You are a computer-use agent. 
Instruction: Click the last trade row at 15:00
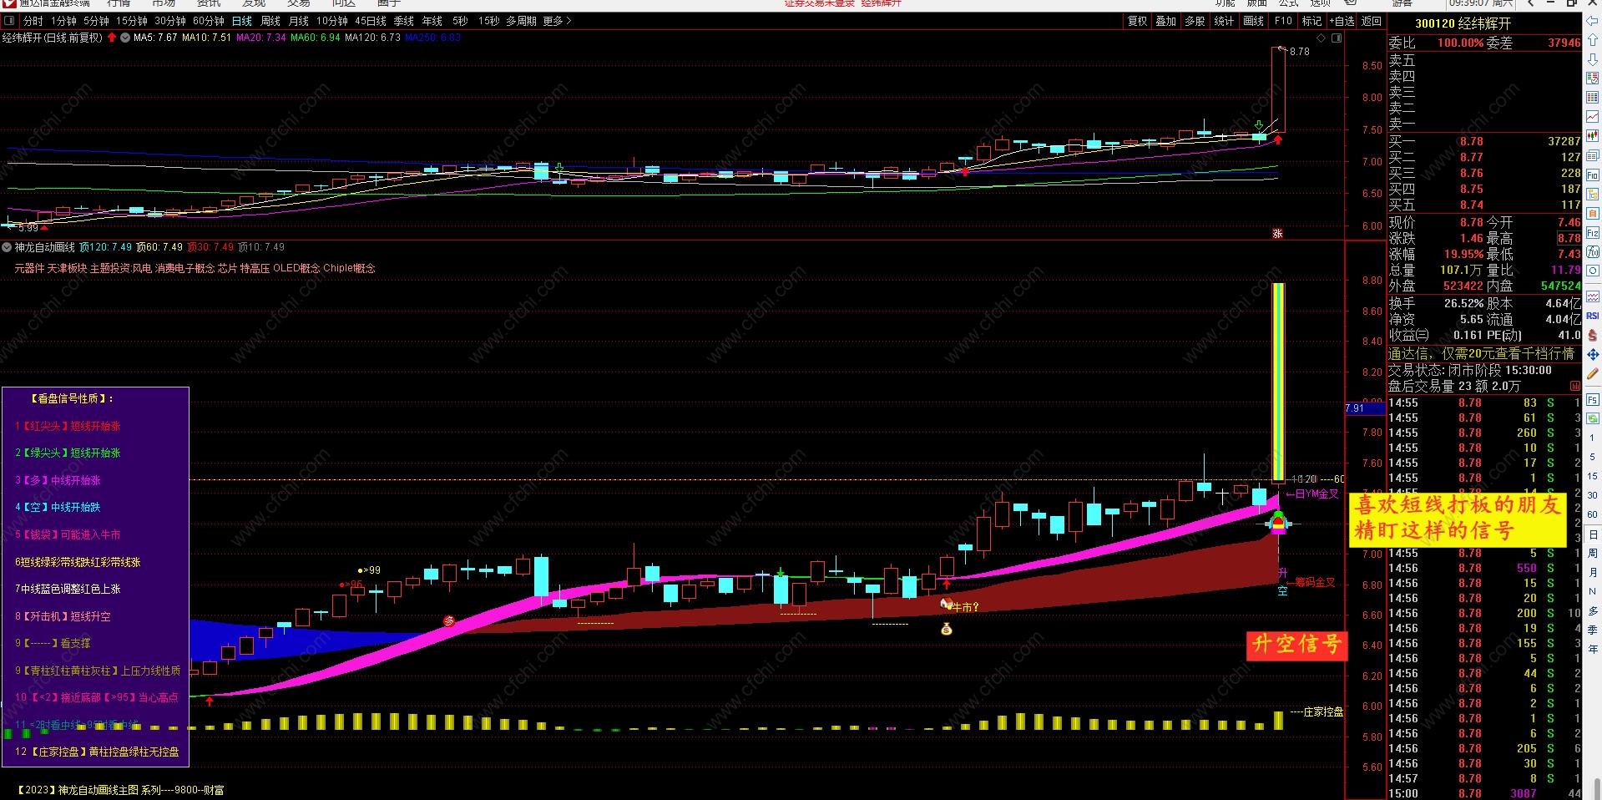click(x=1484, y=793)
